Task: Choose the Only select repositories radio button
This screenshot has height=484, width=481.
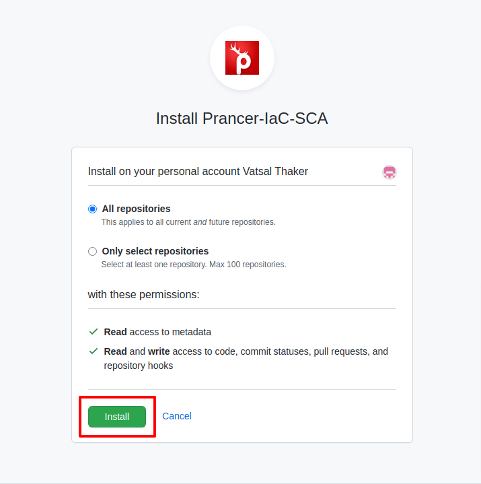Action: (x=93, y=251)
